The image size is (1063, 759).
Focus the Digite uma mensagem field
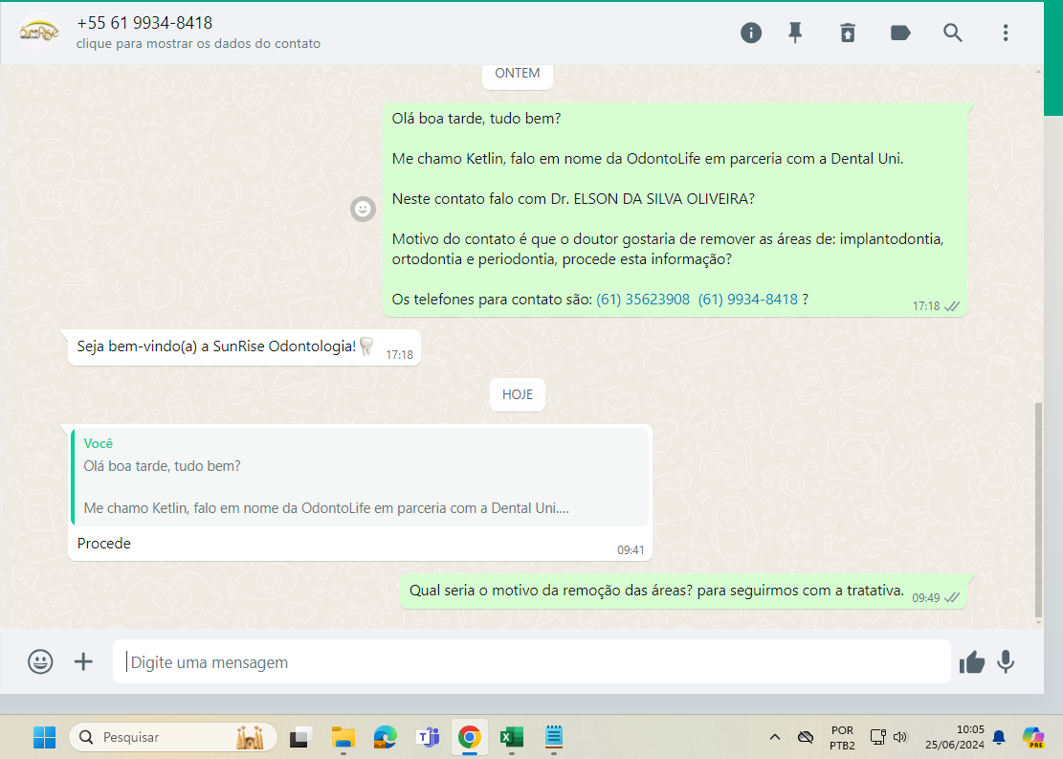[x=532, y=662]
